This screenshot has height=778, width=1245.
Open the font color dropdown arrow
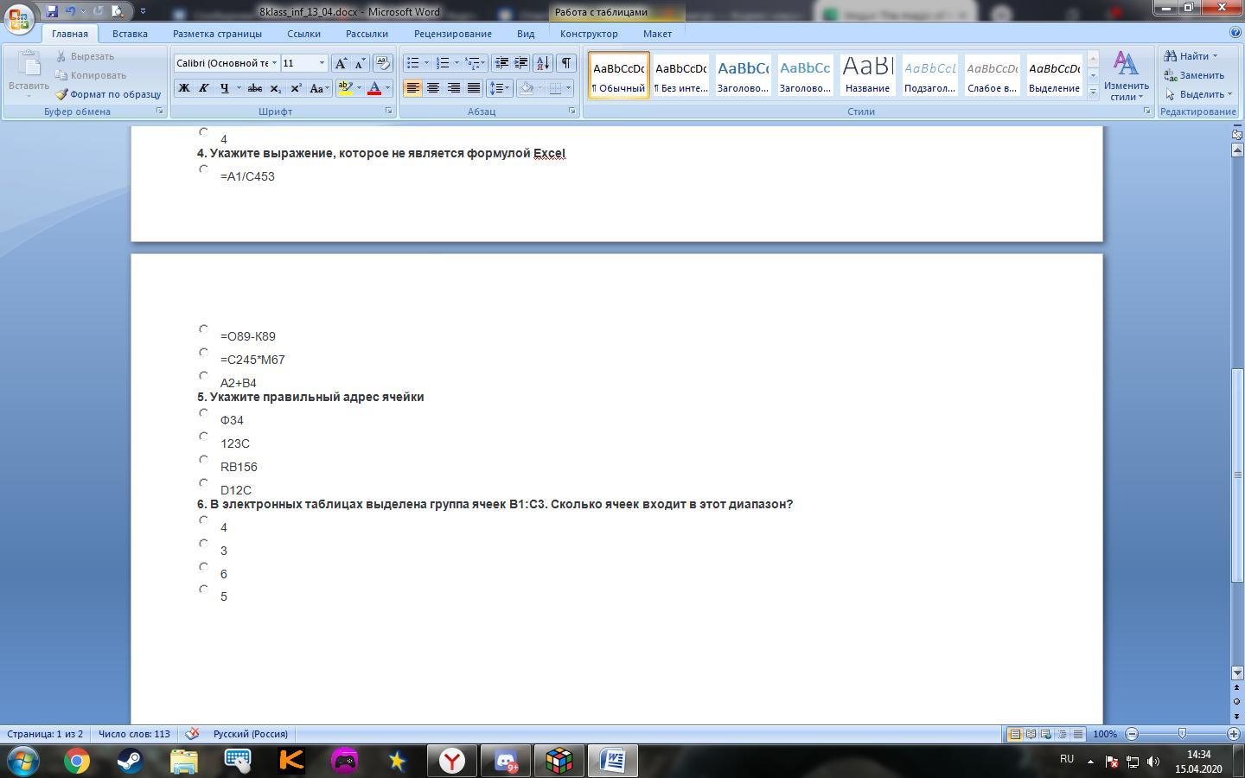point(387,88)
